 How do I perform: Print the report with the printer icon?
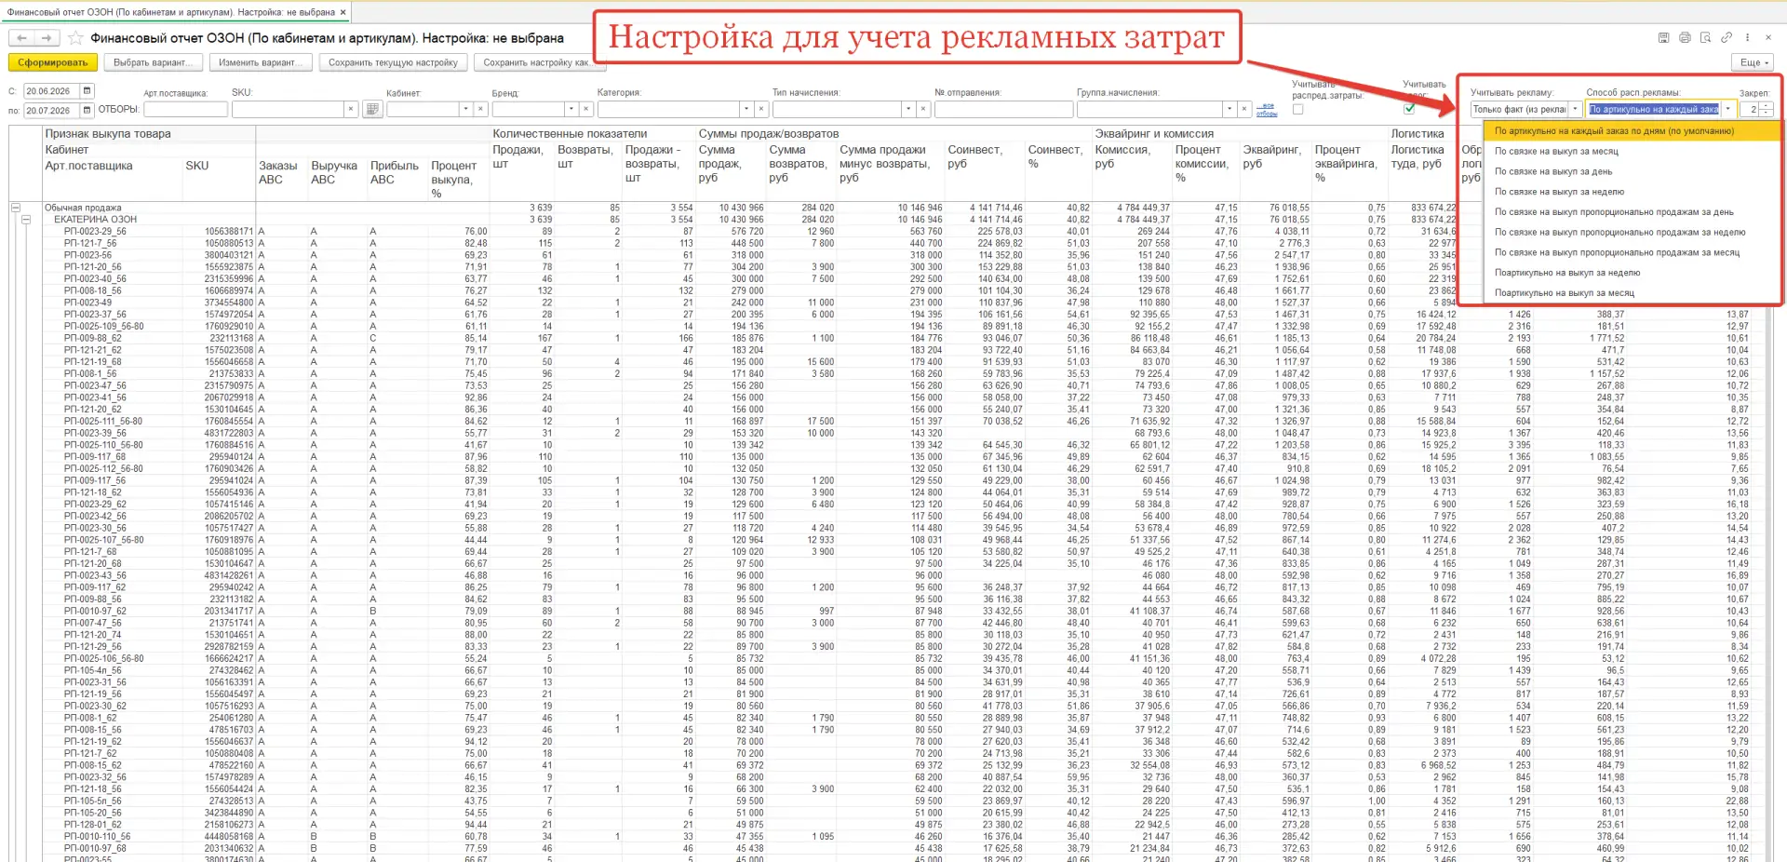pyautogui.click(x=1685, y=38)
